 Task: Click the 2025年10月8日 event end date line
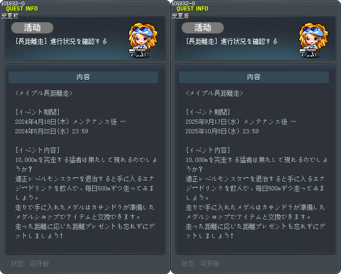[x=222, y=131]
